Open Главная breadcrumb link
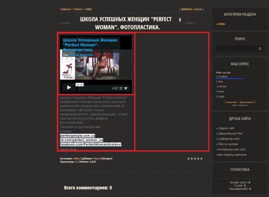Screen dimensions: 269x197 pyautogui.click(x=65, y=9)
